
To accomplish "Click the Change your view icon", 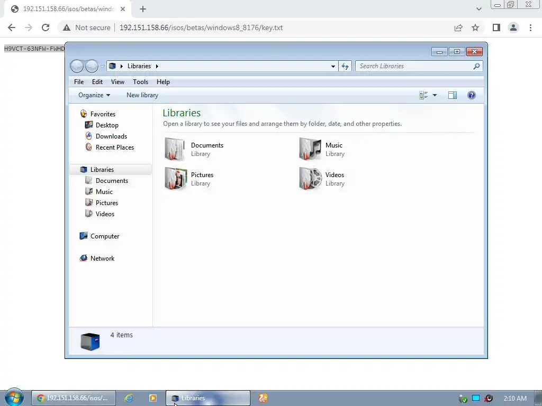I will tap(423, 95).
